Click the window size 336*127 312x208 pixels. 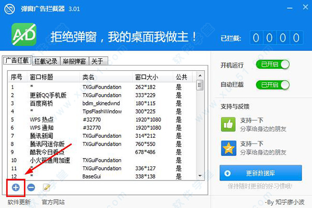pos(145,168)
